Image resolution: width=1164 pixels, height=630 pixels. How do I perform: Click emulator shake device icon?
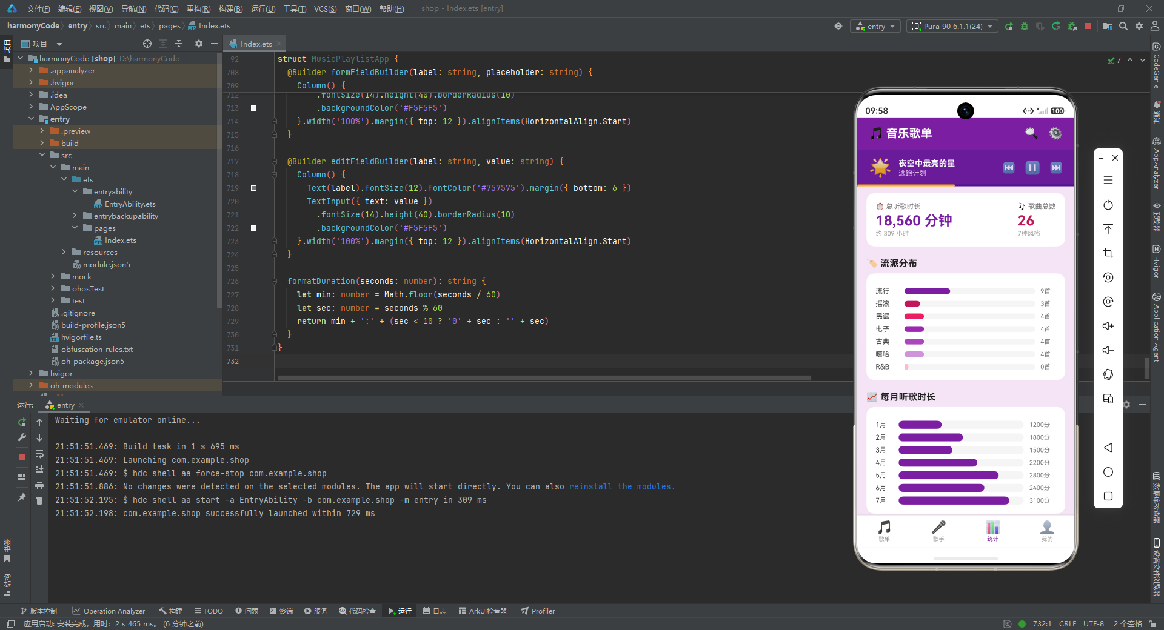click(x=1108, y=374)
